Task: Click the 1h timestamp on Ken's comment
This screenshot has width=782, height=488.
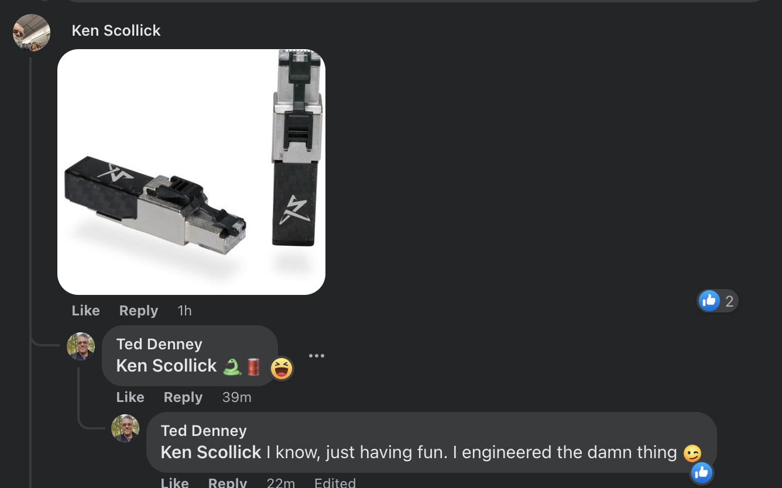Action: tap(184, 311)
